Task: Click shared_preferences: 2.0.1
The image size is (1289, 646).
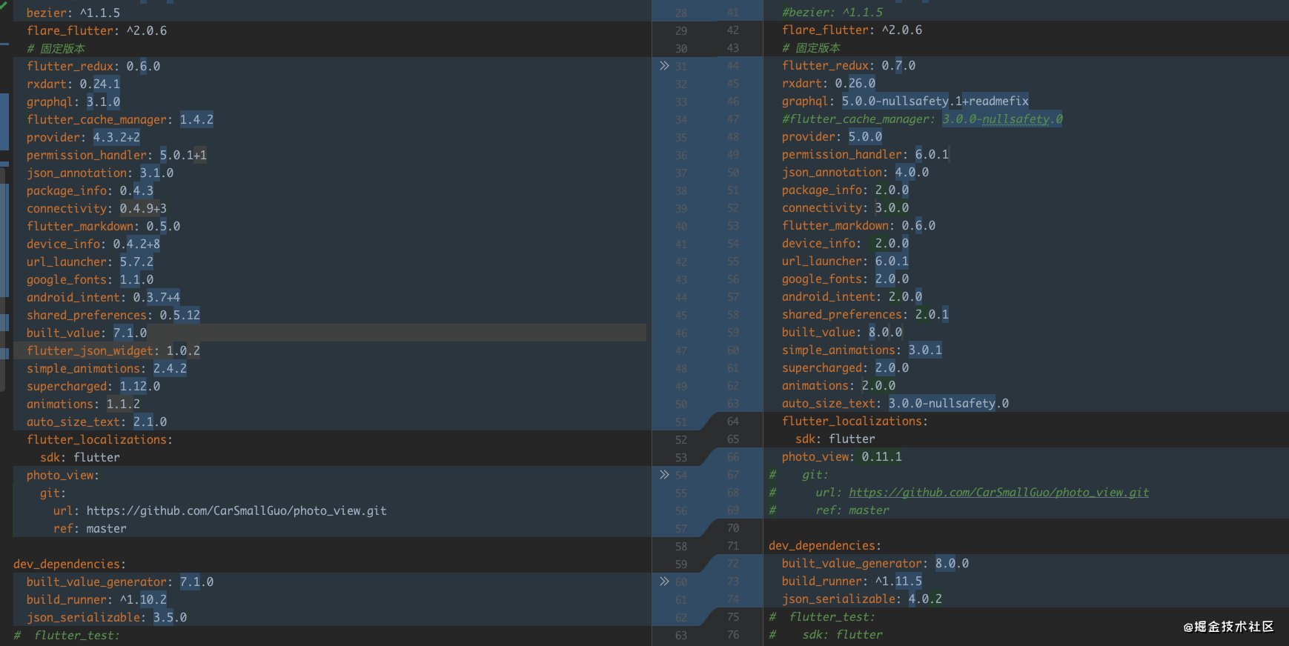Action: click(x=865, y=314)
